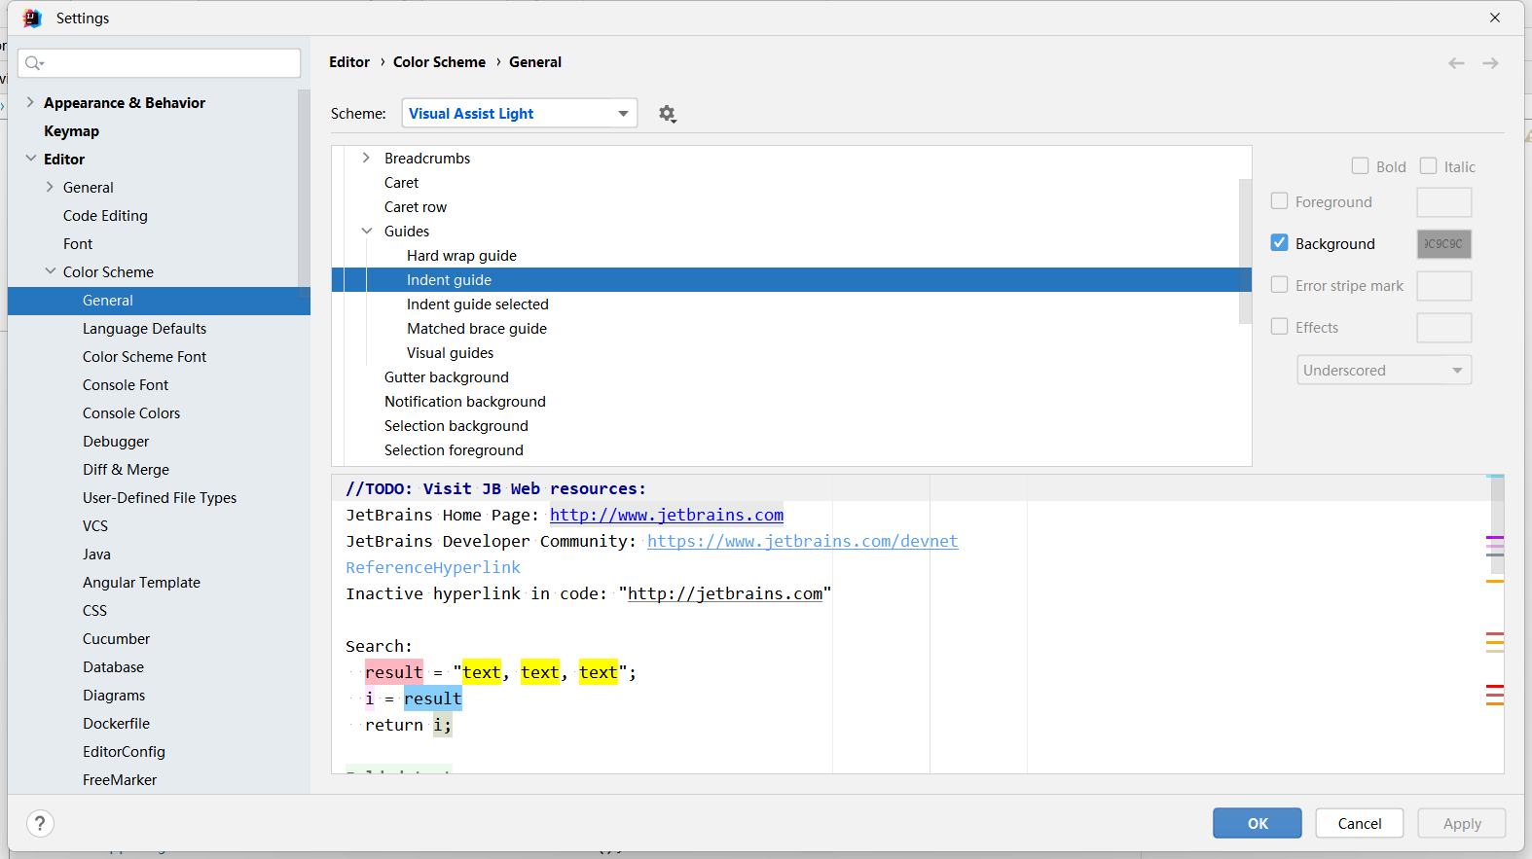Open the Scheme dropdown
This screenshot has width=1532, height=859.
click(520, 113)
